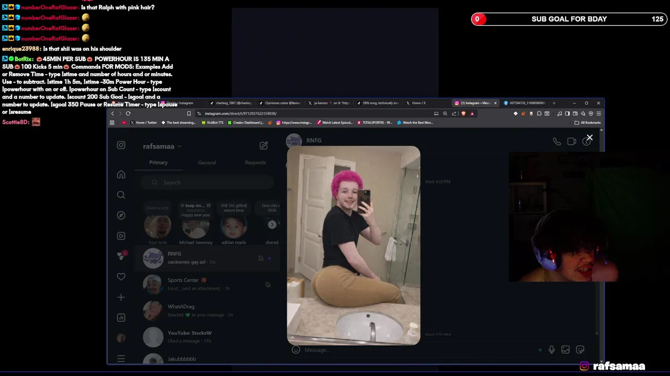670x376 pixels.
Task: Record a voice clip message
Action: 552,350
